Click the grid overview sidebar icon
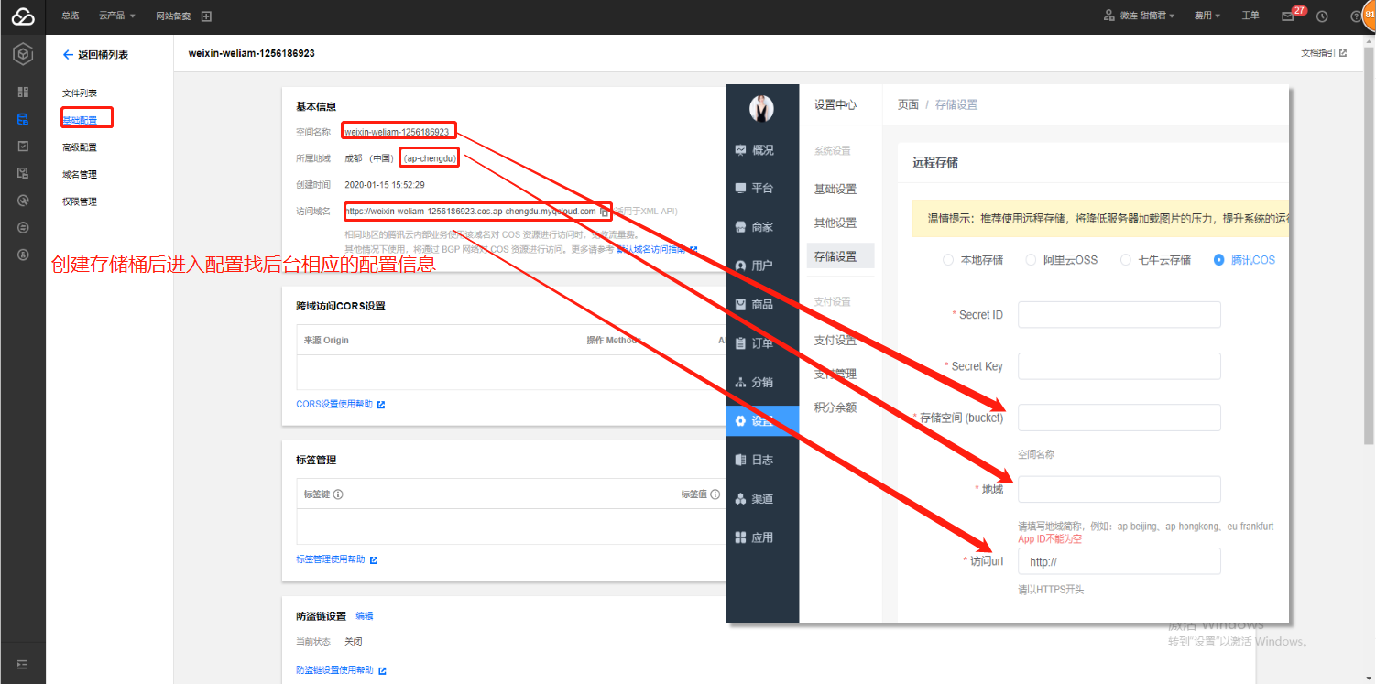Viewport: 1376px width, 684px height. coord(23,92)
